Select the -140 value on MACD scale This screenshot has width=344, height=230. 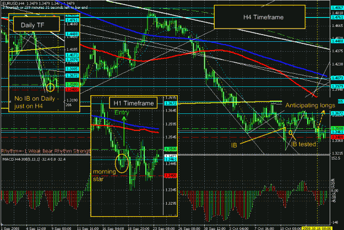coord(335,222)
